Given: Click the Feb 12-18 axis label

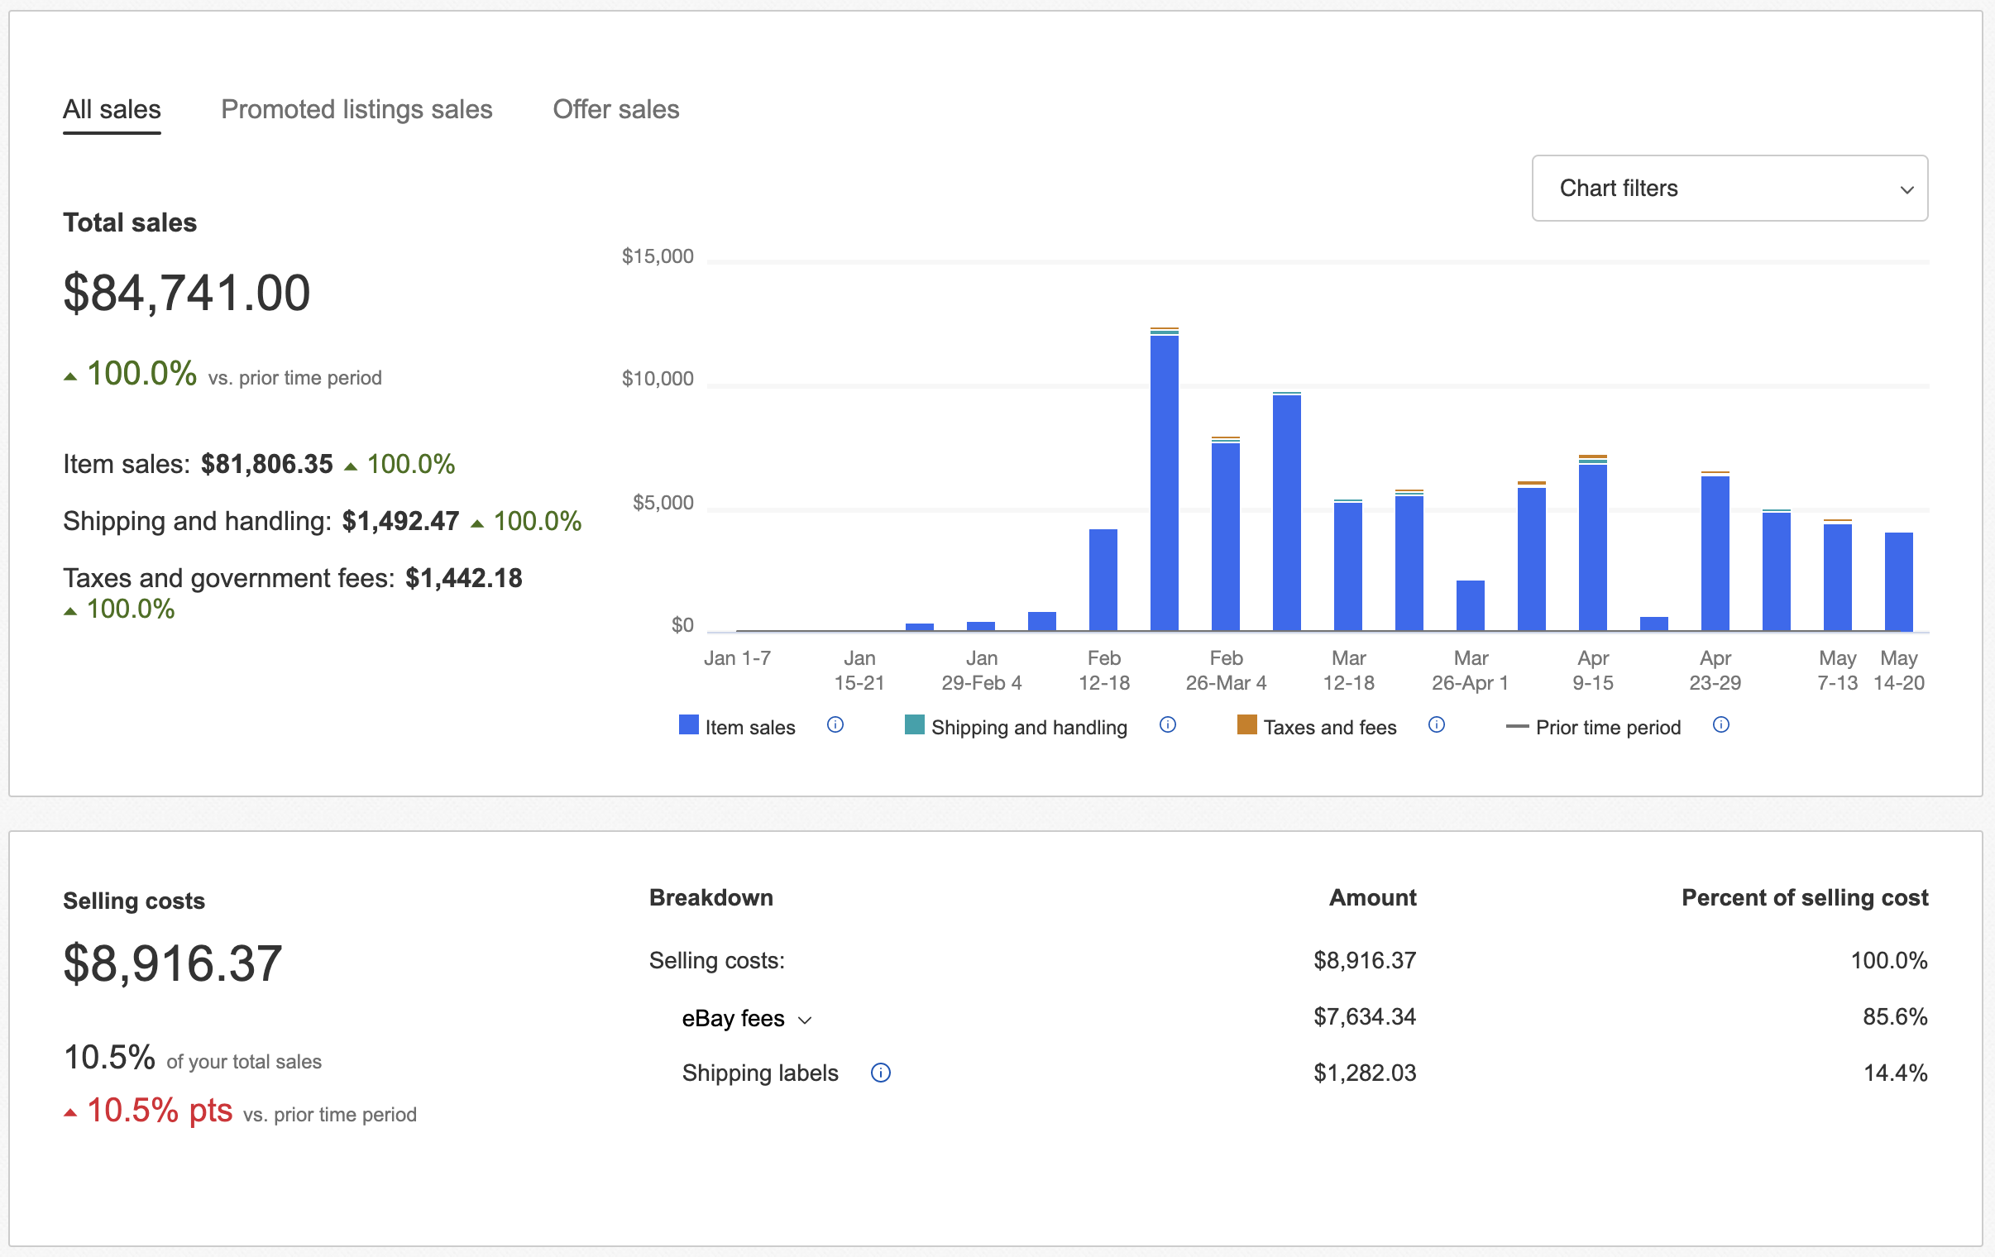Looking at the screenshot, I should point(1103,671).
